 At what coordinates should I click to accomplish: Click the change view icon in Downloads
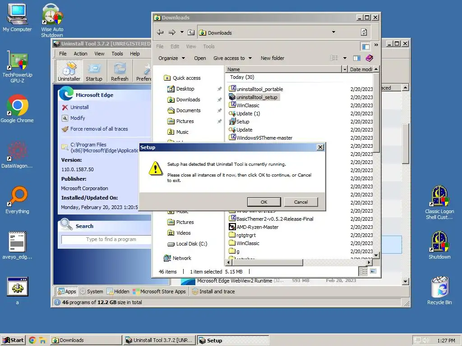(x=334, y=58)
